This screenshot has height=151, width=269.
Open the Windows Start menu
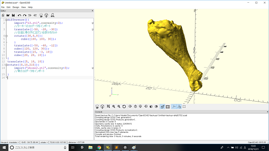point(4,147)
